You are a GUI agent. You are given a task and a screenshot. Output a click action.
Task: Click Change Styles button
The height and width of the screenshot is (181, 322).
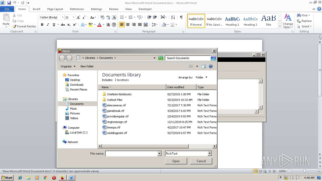click(x=288, y=21)
